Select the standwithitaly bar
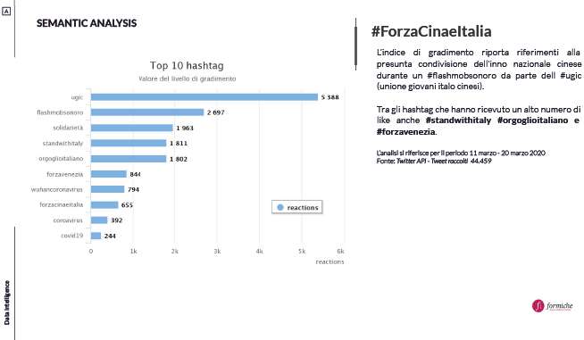Viewport: 584px width, 340px height. point(129,144)
